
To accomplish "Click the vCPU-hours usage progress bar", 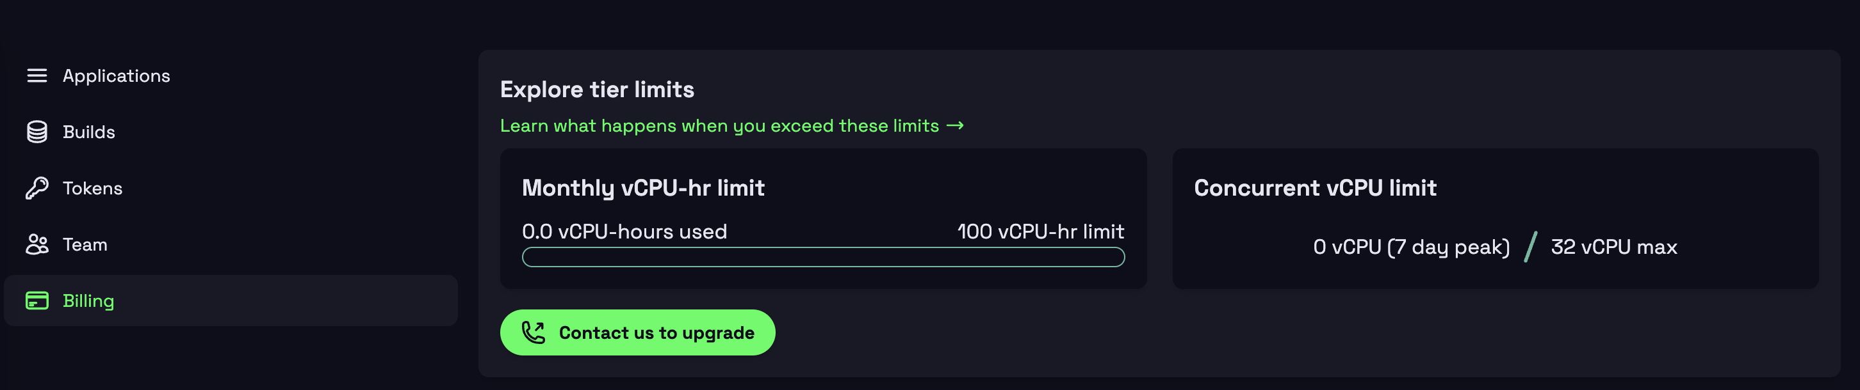I will [x=823, y=258].
